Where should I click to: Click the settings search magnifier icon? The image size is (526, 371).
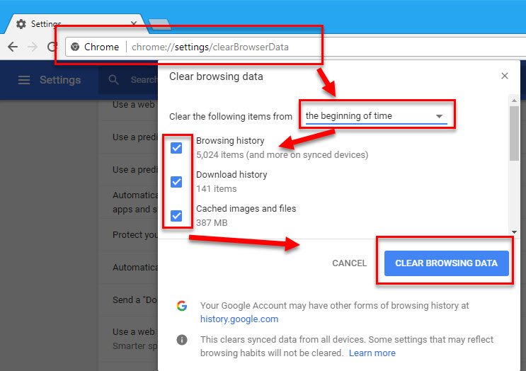pos(113,80)
